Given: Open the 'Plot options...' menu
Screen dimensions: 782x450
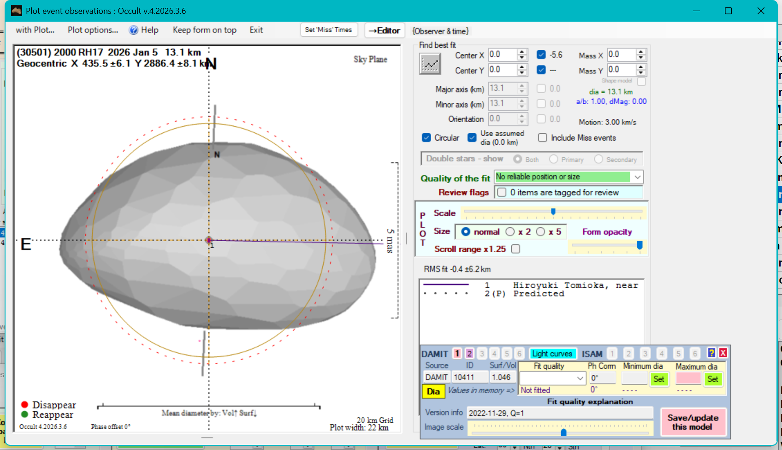Looking at the screenshot, I should point(93,30).
